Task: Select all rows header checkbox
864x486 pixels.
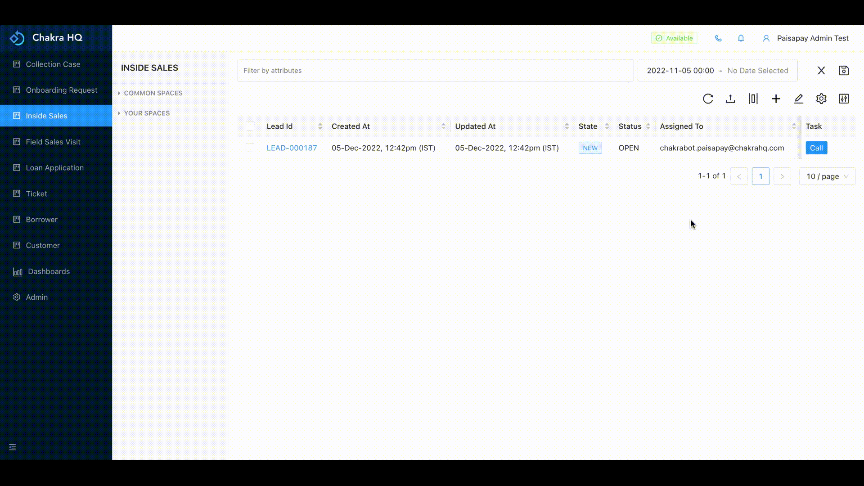Action: (250, 126)
